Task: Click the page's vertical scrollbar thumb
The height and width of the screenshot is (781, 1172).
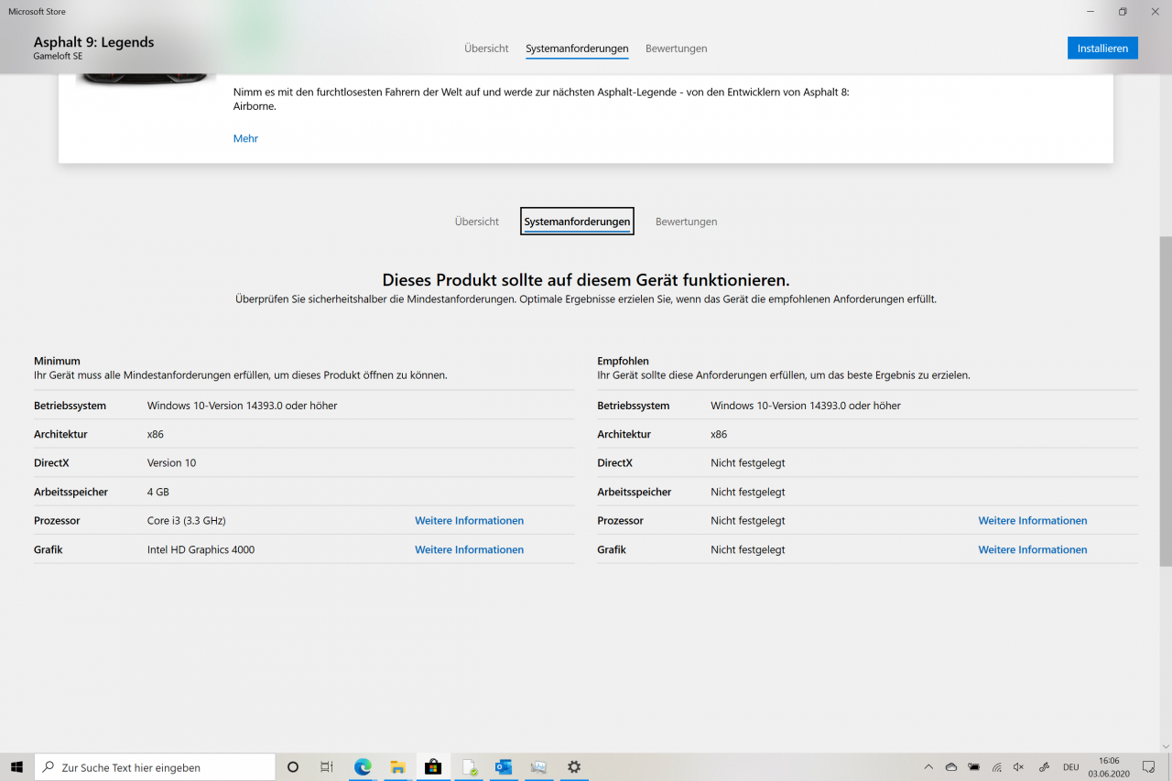Action: coord(1166,401)
